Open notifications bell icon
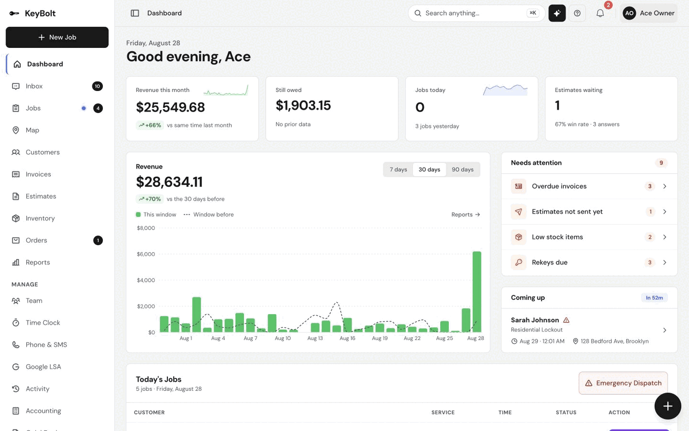Image resolution: width=689 pixels, height=431 pixels. click(x=600, y=13)
